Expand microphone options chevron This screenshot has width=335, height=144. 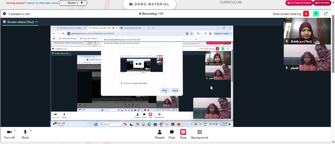30,131
